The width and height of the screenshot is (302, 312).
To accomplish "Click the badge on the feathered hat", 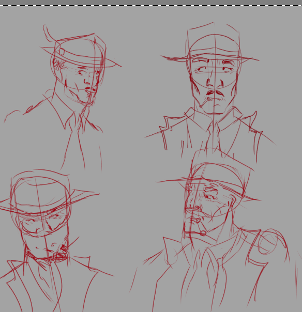I will 62,52.
